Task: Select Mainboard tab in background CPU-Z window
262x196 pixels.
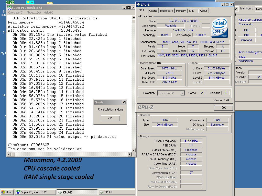Action: click(247, 8)
